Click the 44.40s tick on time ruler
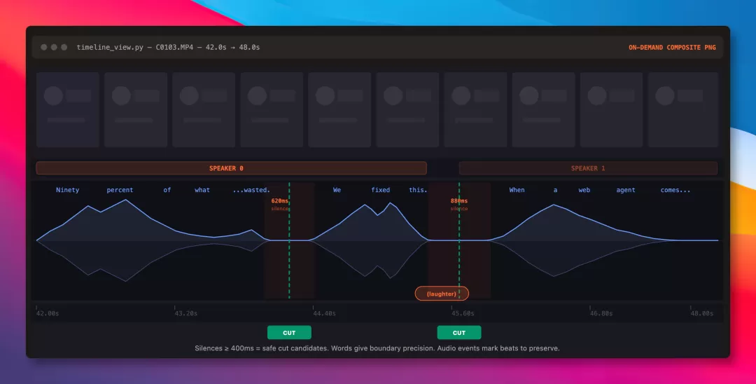The height and width of the screenshot is (384, 756). [x=324, y=313]
